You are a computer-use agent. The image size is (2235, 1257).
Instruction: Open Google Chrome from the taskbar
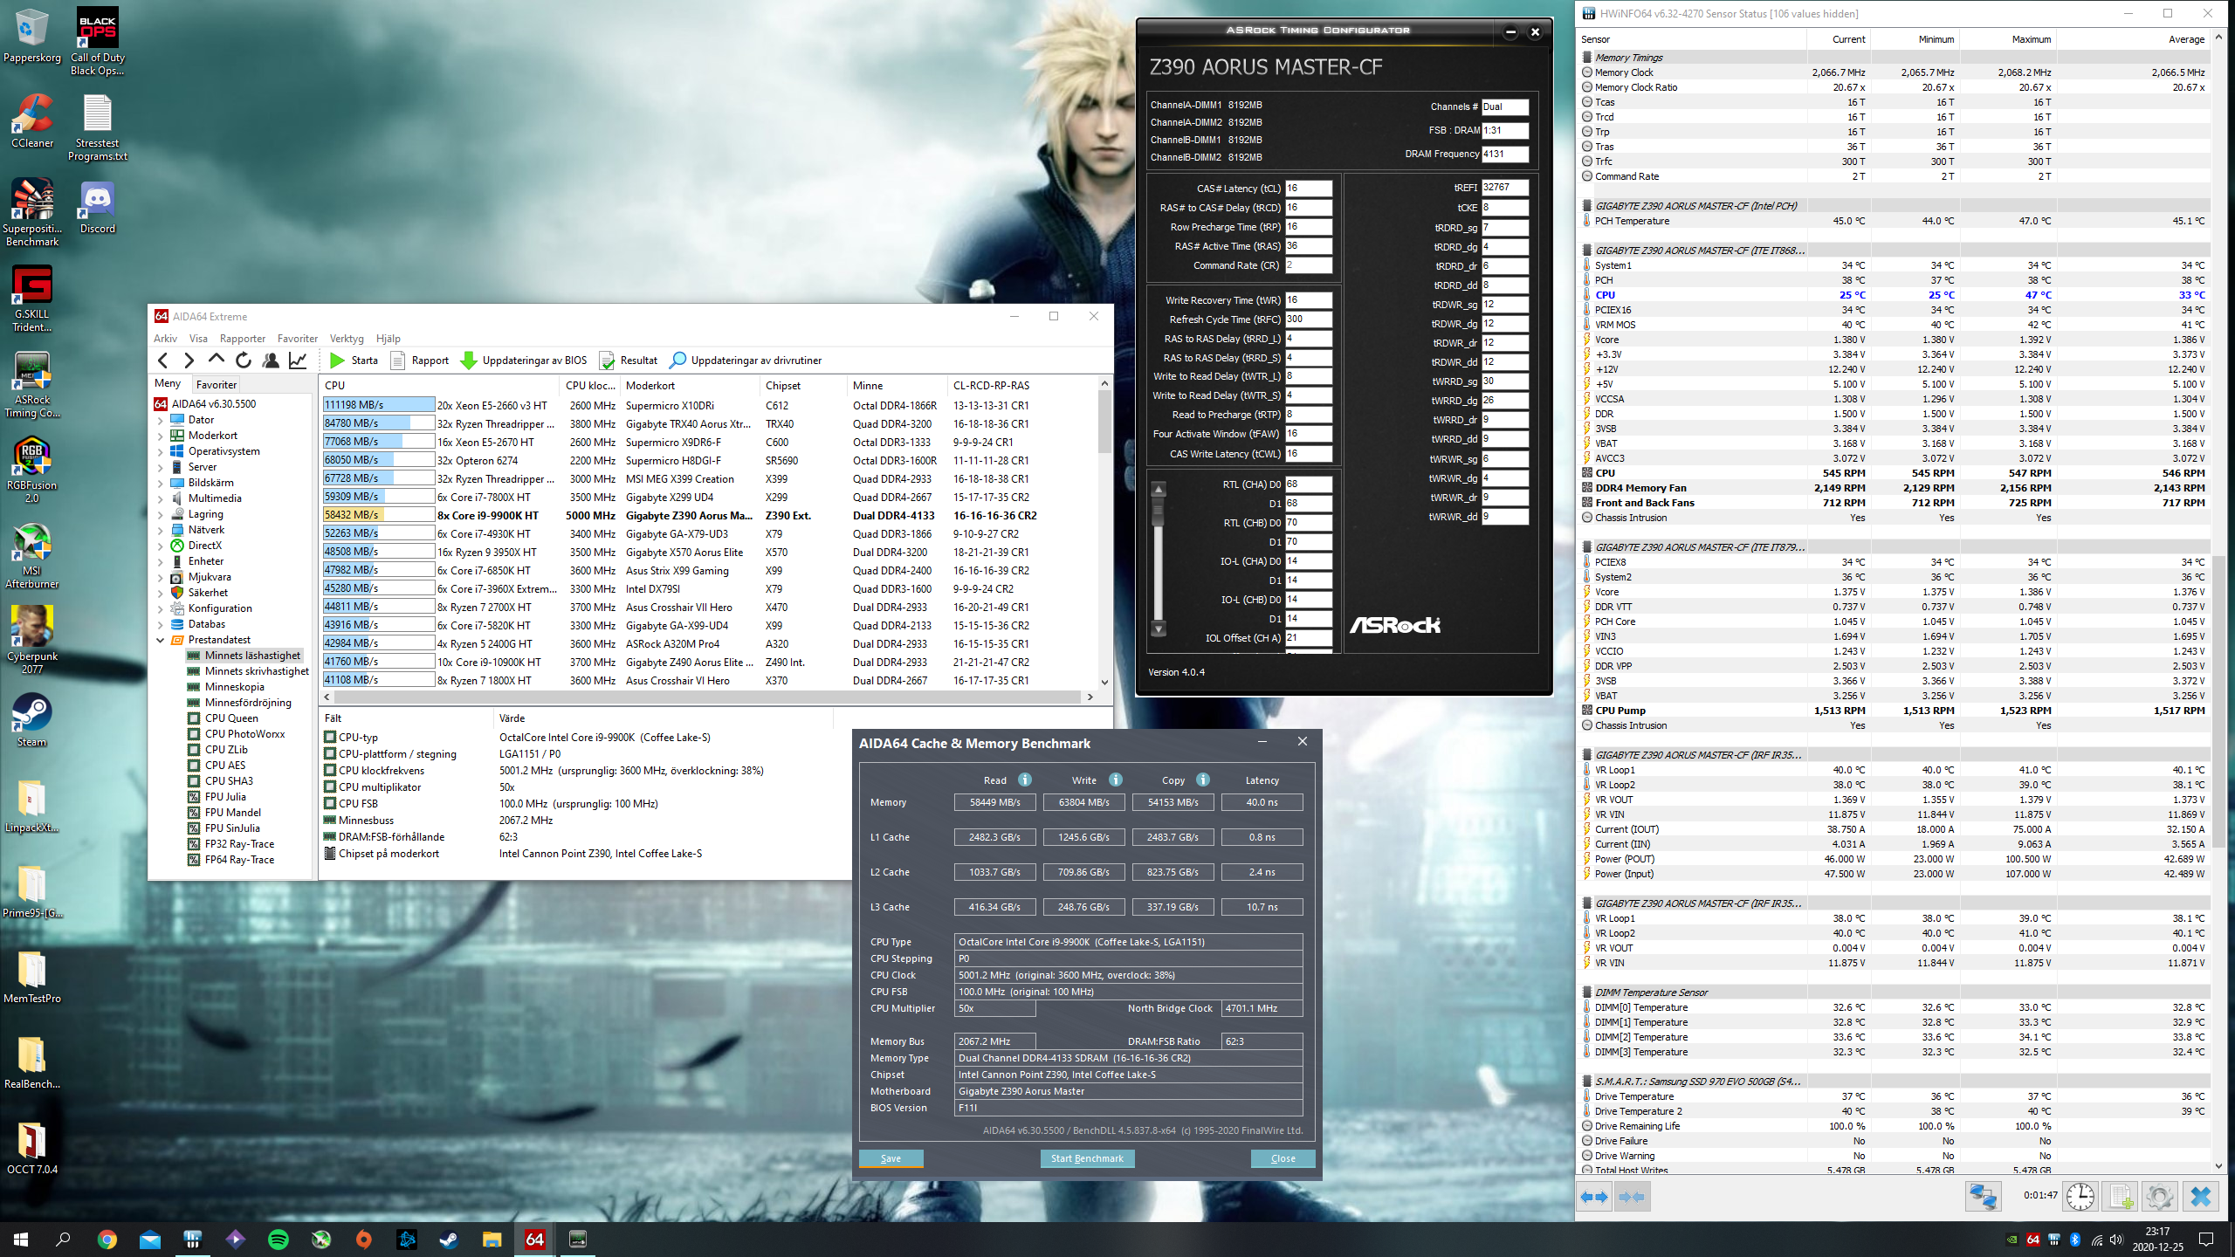107,1239
